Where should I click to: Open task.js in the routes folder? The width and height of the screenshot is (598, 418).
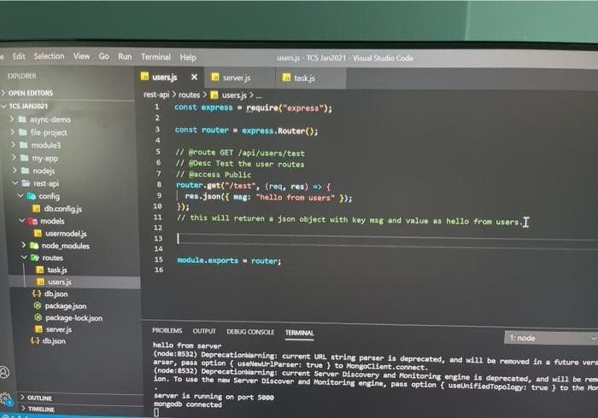pyautogui.click(x=57, y=270)
